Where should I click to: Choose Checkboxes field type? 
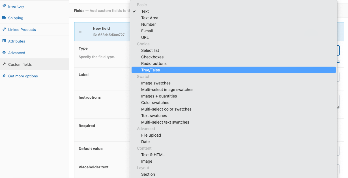[x=234, y=57]
